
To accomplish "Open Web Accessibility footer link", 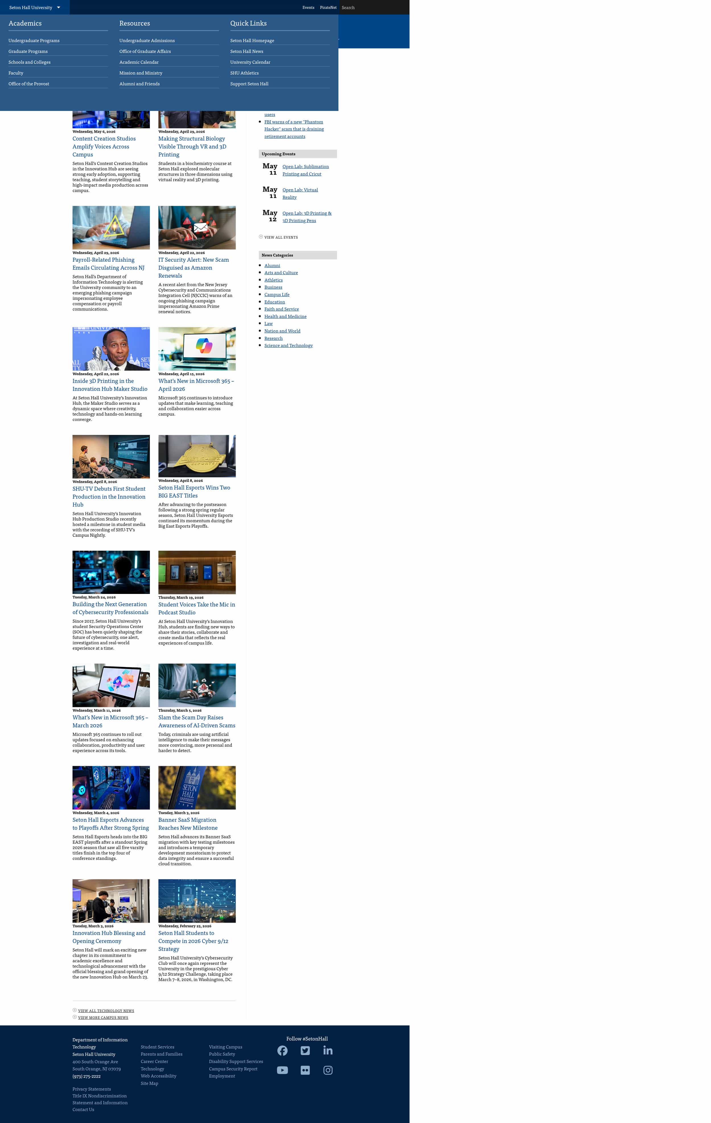I will (158, 1076).
